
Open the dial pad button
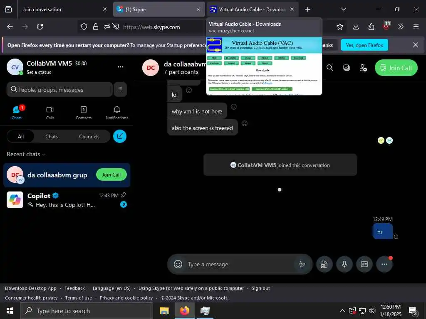120,89
